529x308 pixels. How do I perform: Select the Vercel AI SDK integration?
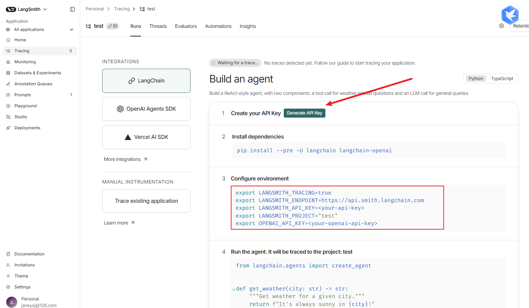click(146, 137)
